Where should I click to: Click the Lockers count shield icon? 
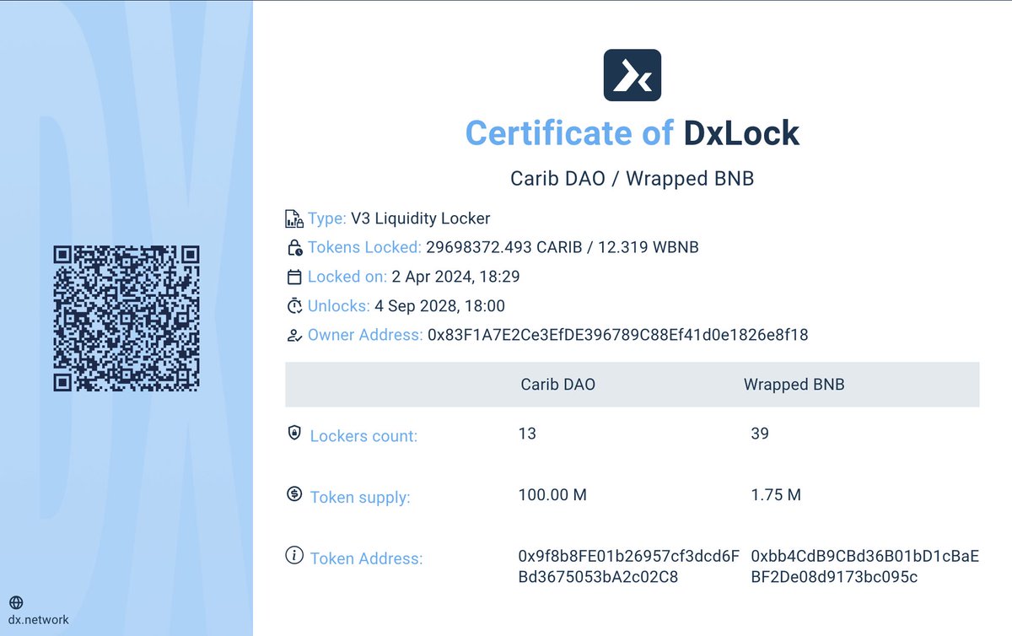293,434
